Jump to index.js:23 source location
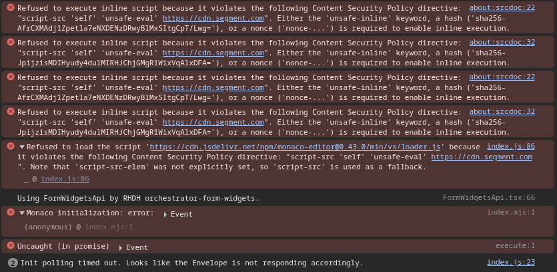The image size is (557, 272). 511,263
